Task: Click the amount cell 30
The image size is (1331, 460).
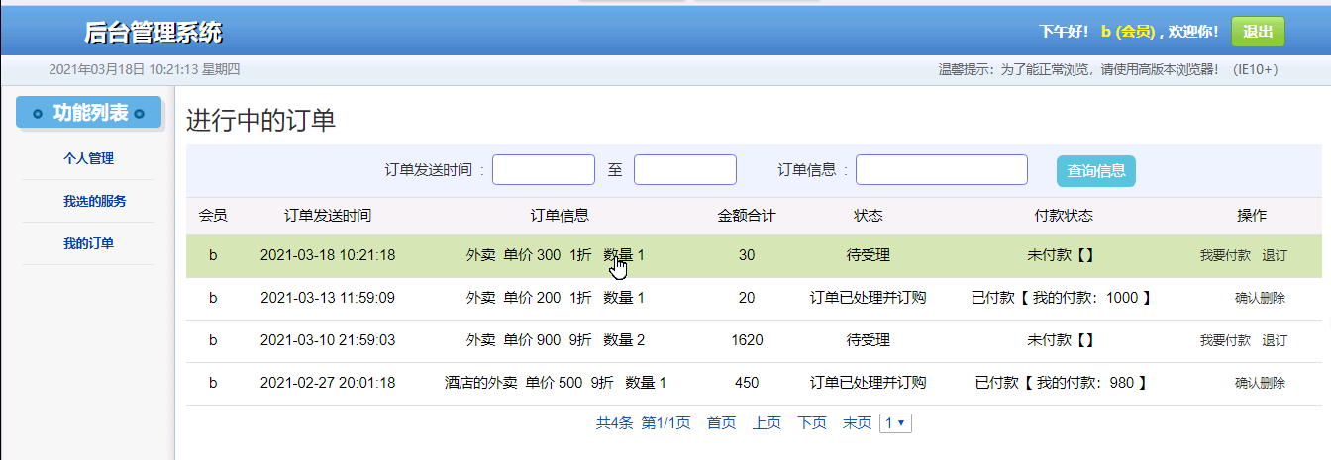Action: (747, 255)
